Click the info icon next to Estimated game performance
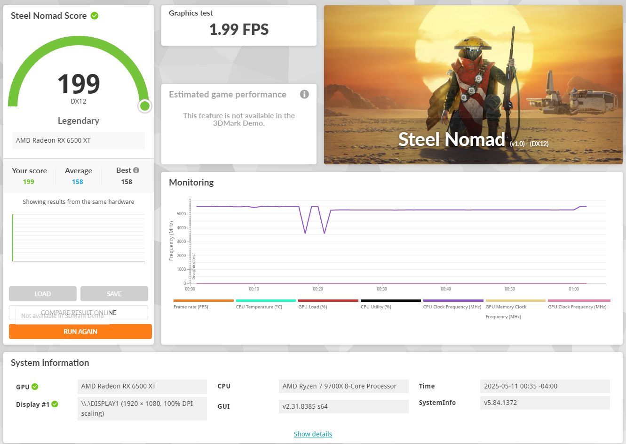The image size is (626, 444). click(304, 94)
